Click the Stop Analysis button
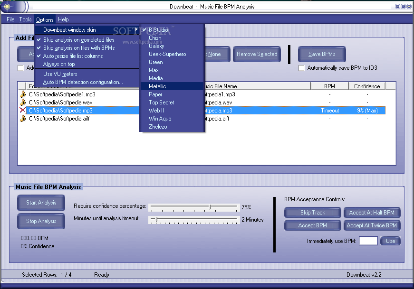 [41, 221]
